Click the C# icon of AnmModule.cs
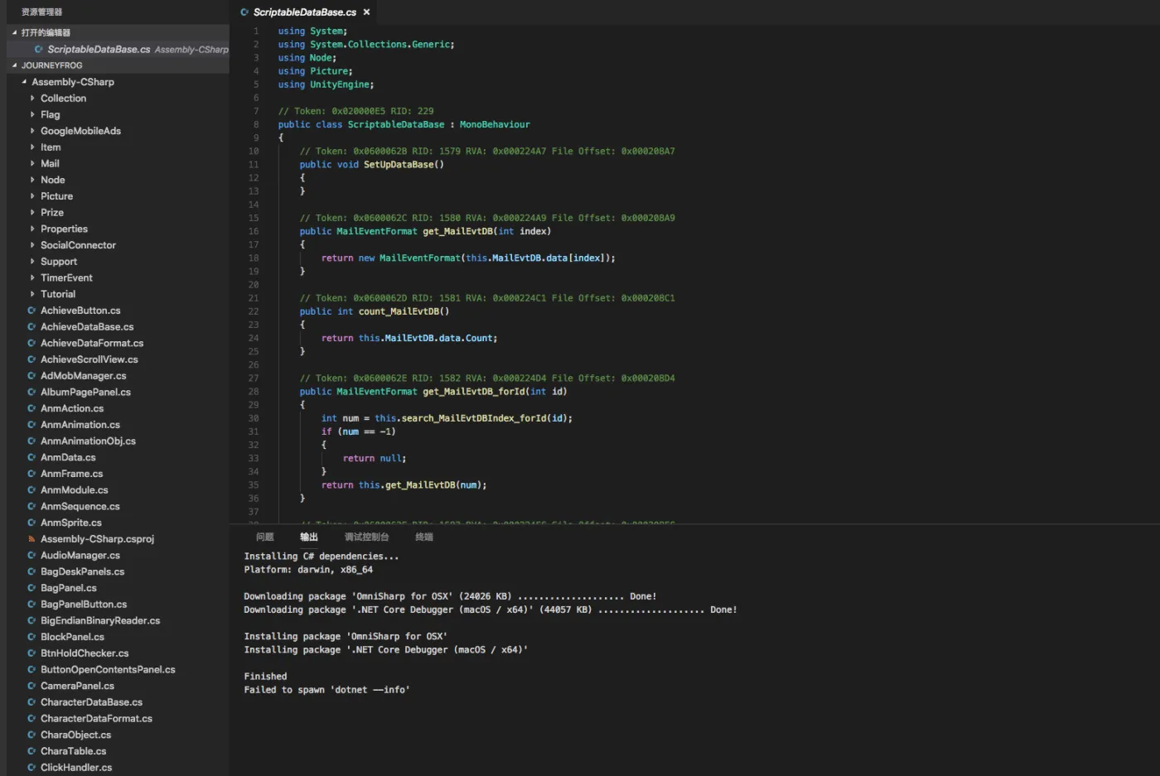 [x=31, y=490]
